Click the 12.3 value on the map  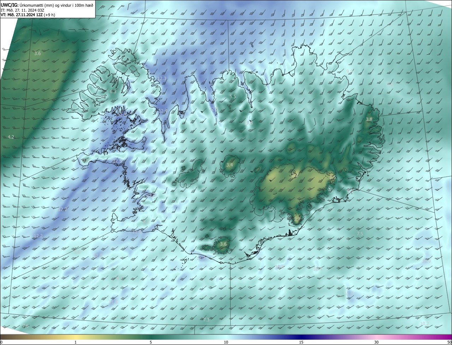(x=162, y=78)
